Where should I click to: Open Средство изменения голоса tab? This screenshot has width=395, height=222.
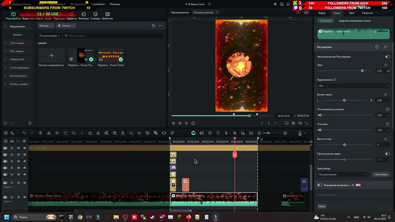[355, 21]
